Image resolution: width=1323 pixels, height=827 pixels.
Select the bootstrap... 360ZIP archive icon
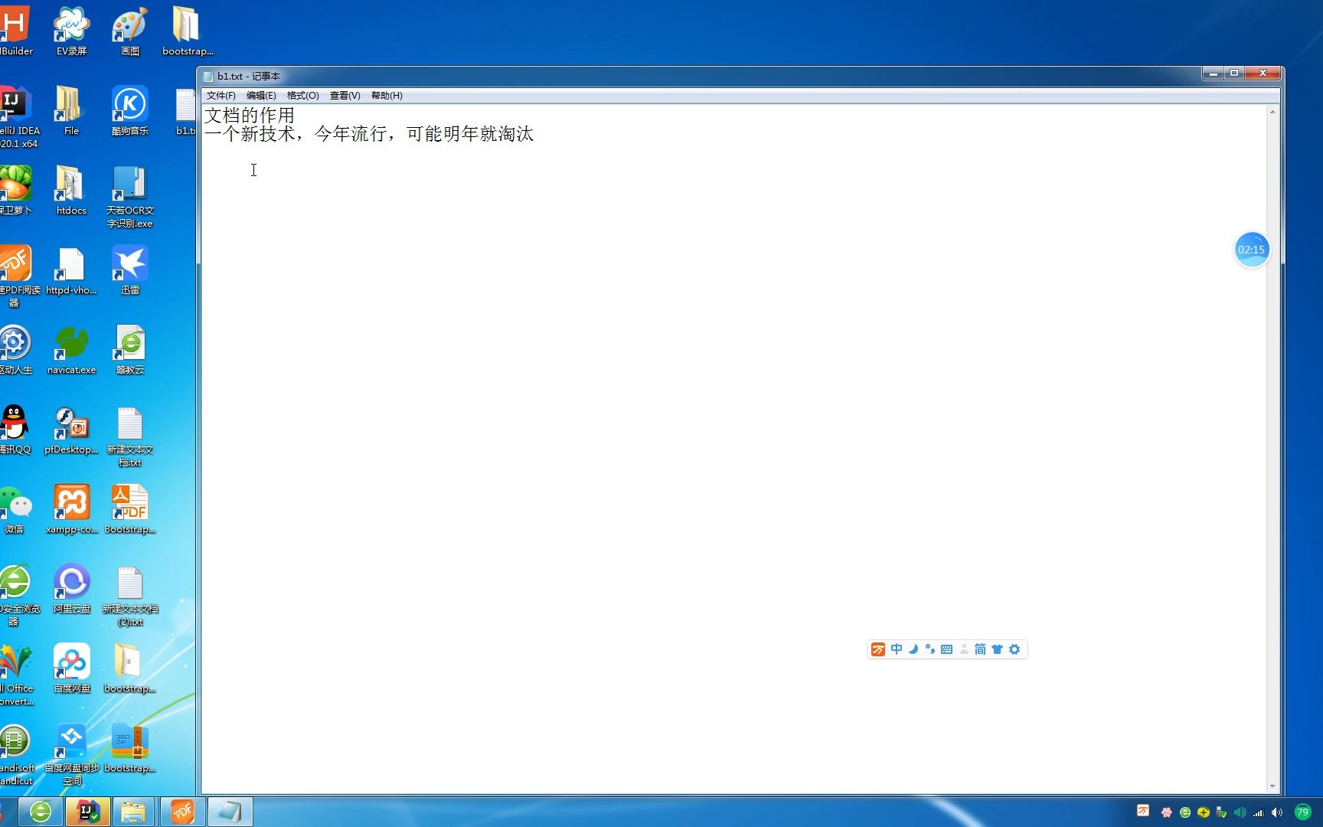click(130, 748)
